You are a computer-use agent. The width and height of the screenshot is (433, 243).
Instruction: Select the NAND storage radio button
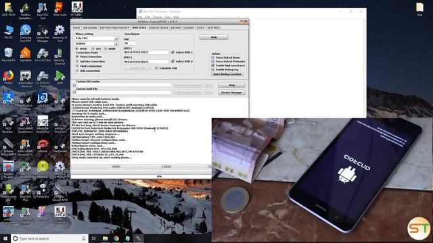pyautogui.click(x=106, y=49)
